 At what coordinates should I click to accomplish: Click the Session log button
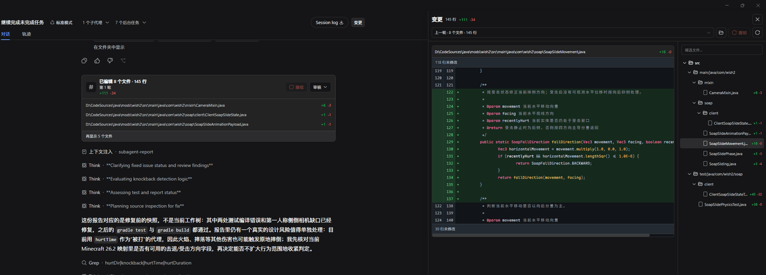click(x=330, y=23)
